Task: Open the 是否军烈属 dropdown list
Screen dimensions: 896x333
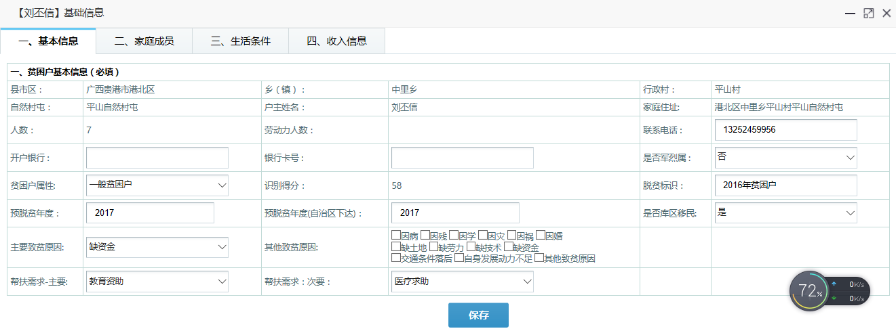Action: point(785,158)
